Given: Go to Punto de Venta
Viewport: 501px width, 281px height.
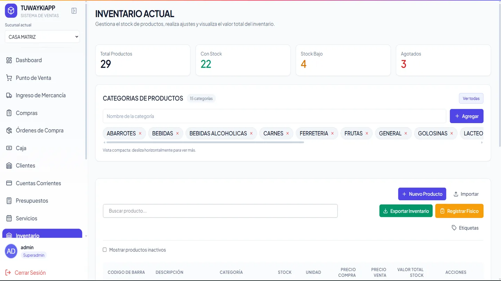Looking at the screenshot, I should (42, 78).
